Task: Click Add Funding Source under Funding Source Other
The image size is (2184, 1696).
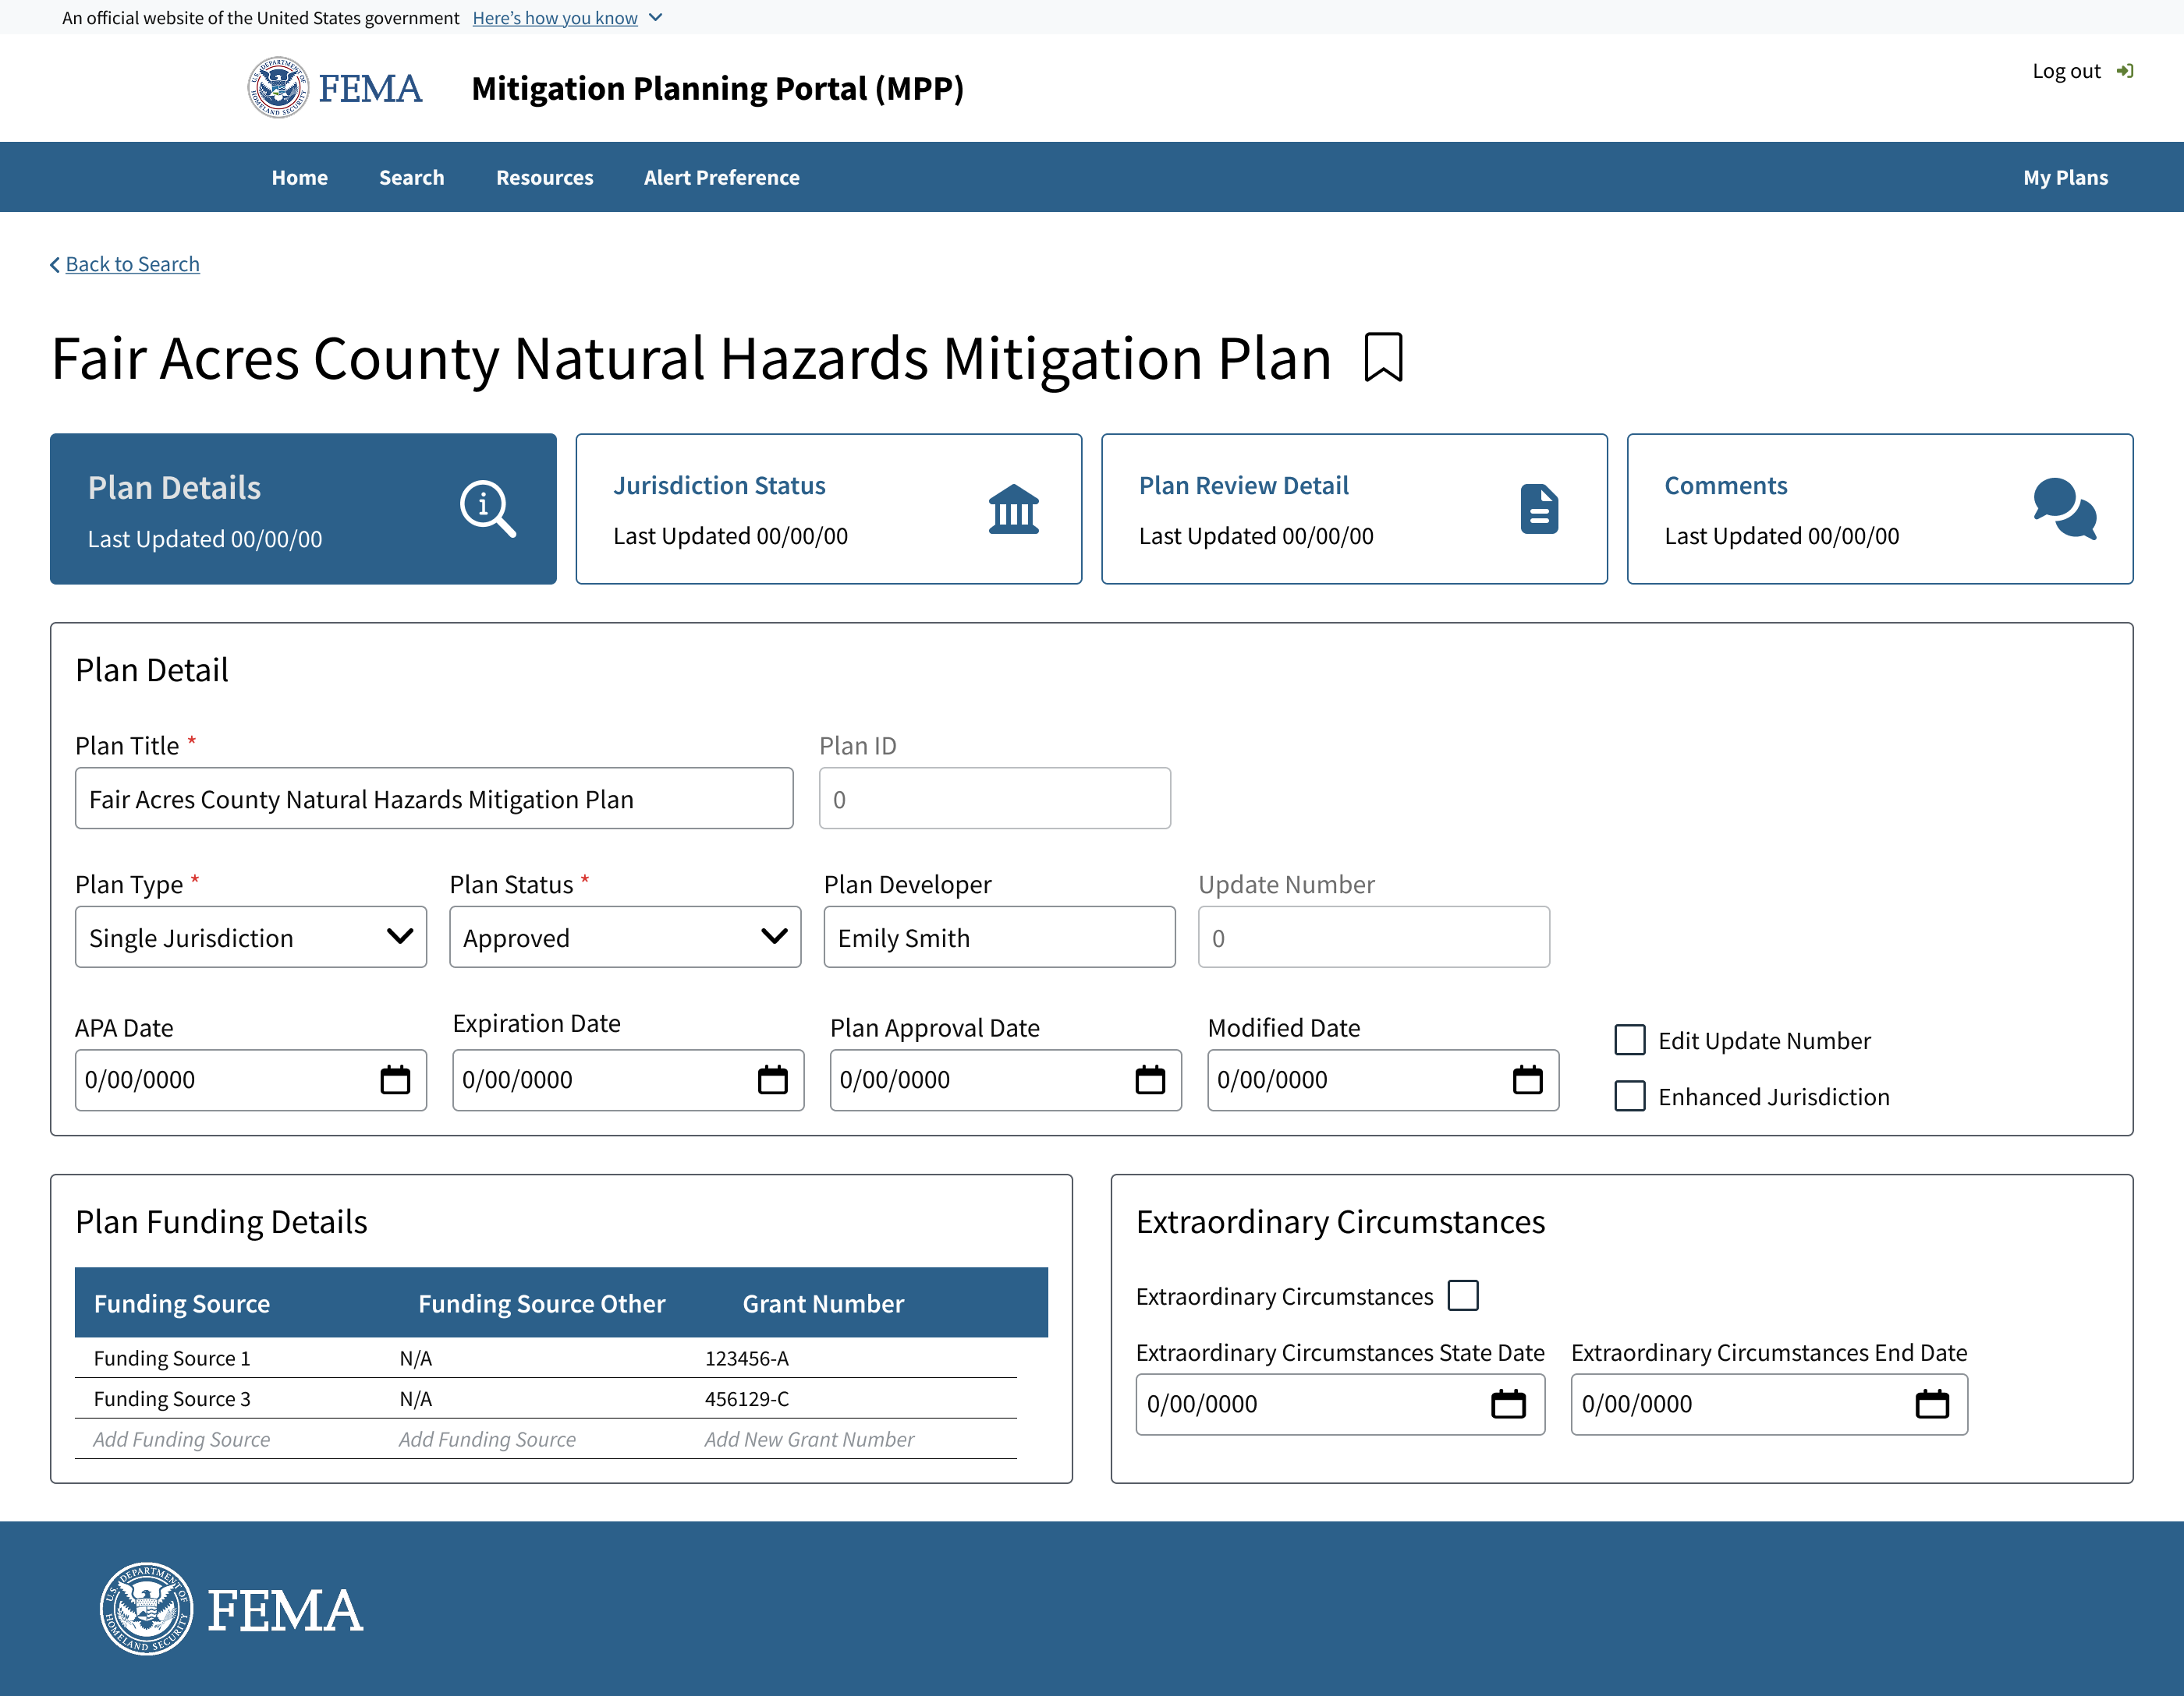Action: coord(487,1439)
